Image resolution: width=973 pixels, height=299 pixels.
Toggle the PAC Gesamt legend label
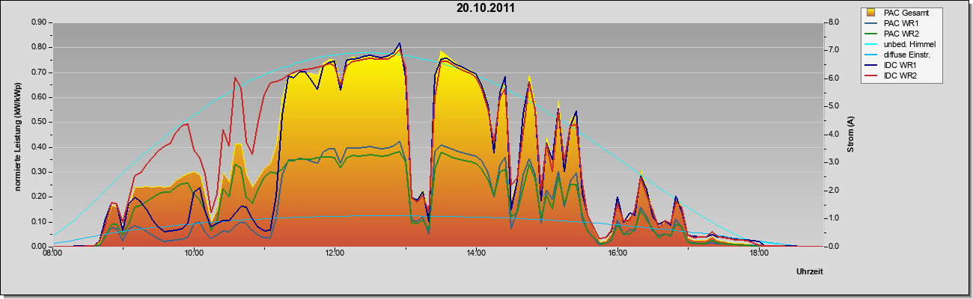pos(905,13)
